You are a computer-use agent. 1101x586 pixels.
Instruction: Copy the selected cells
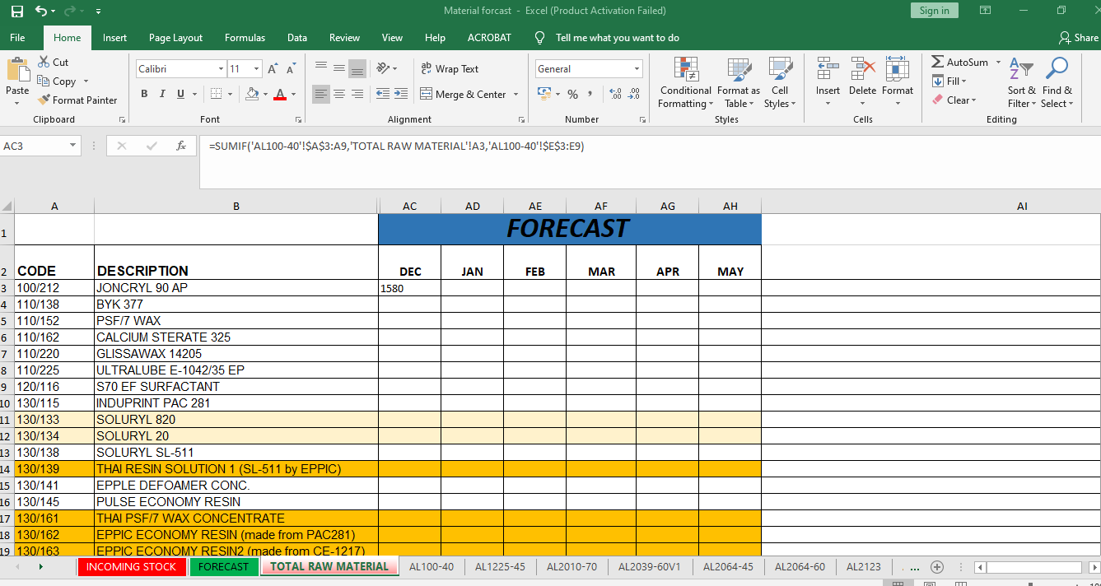tap(58, 81)
